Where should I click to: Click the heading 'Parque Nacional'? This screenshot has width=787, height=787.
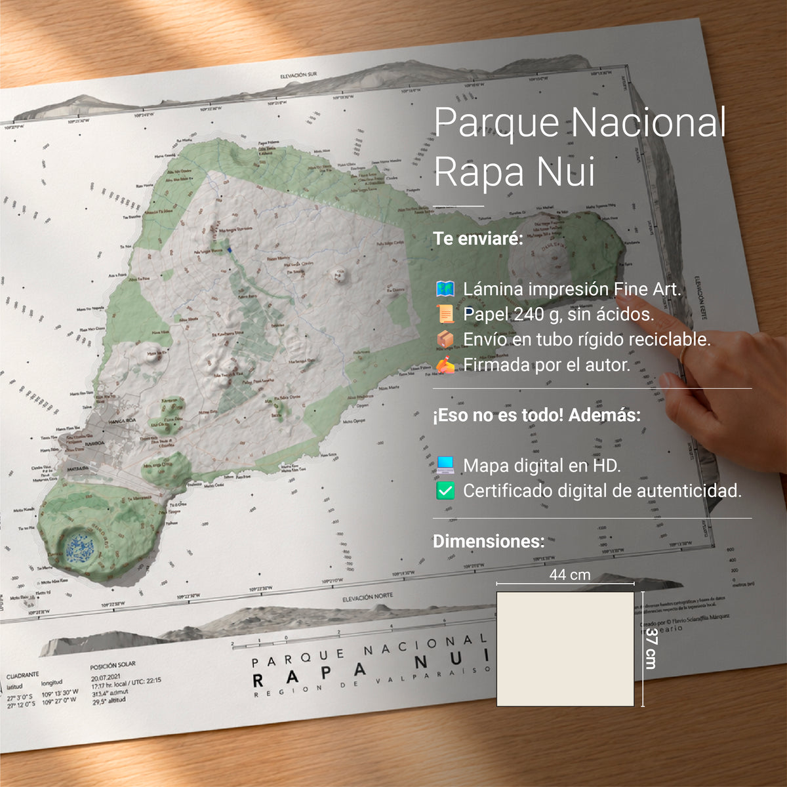580,123
